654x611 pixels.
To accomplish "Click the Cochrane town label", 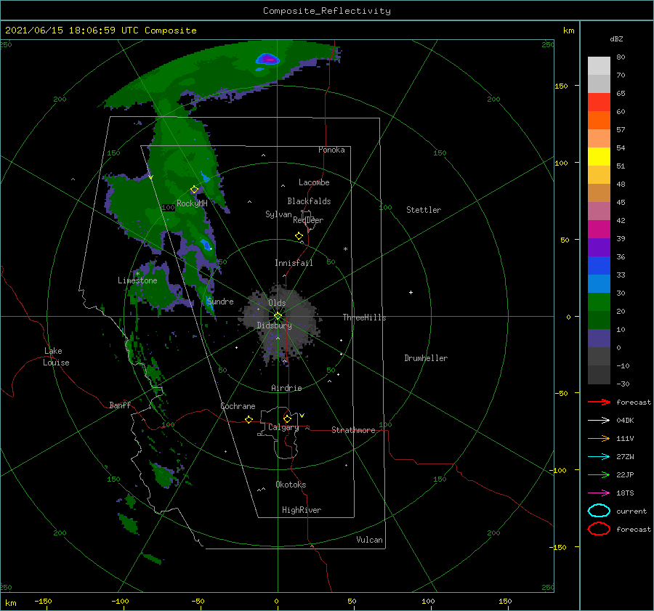I will pos(238,406).
